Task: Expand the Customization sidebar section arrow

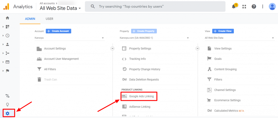Action: [x=3, y=27]
